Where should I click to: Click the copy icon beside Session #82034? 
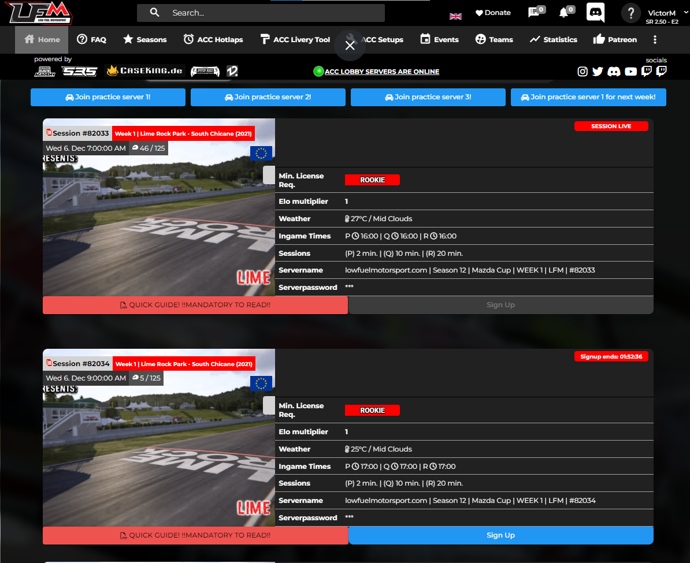pos(49,363)
